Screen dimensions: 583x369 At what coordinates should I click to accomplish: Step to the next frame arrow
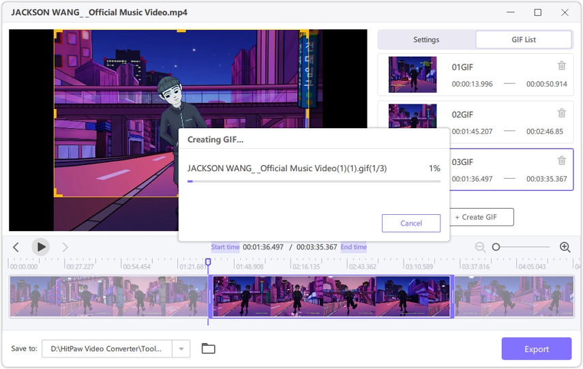[x=65, y=247]
